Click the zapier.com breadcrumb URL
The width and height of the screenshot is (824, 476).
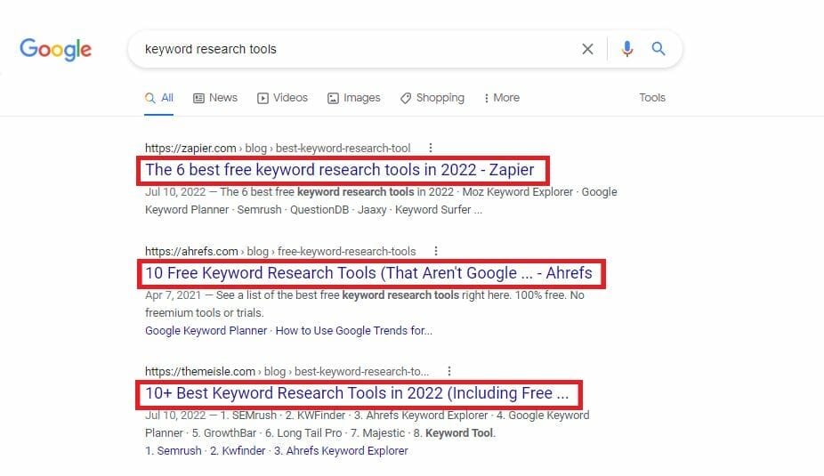pos(278,149)
